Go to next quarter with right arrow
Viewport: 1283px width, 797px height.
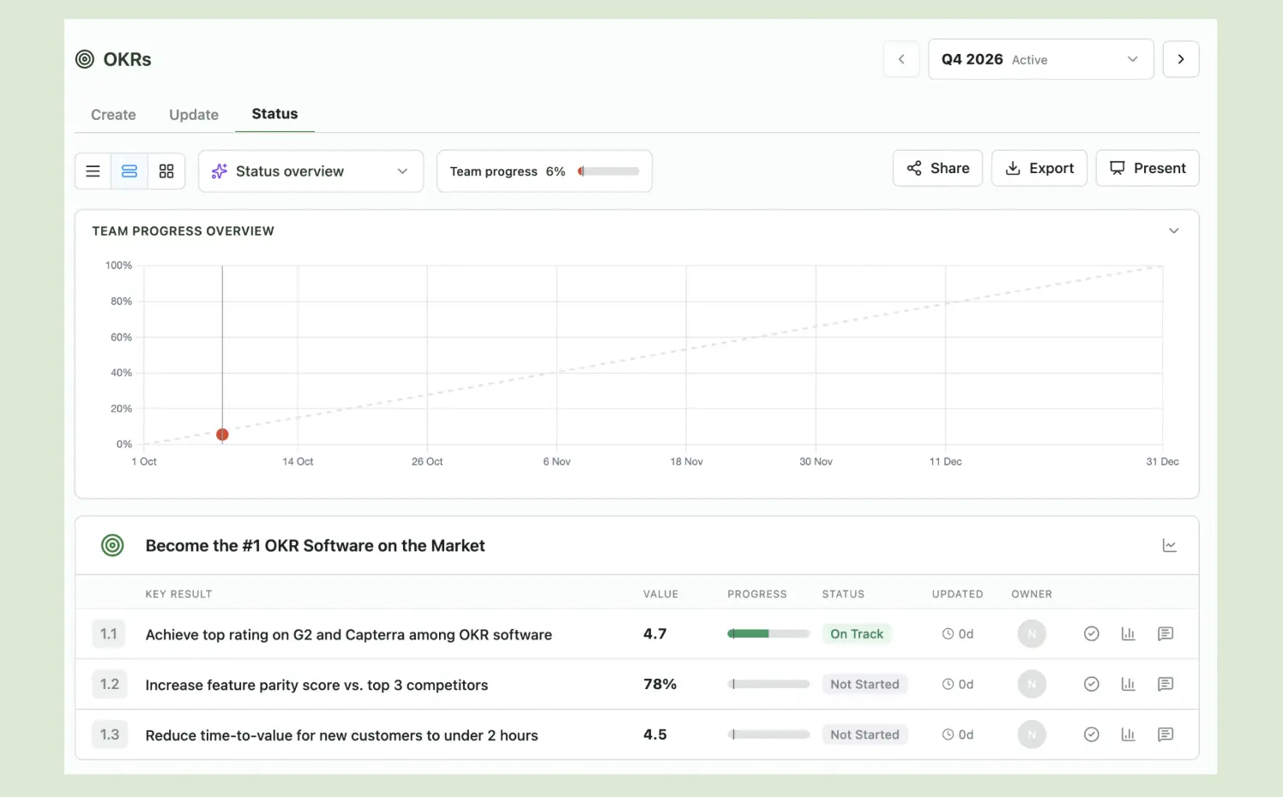(1181, 59)
